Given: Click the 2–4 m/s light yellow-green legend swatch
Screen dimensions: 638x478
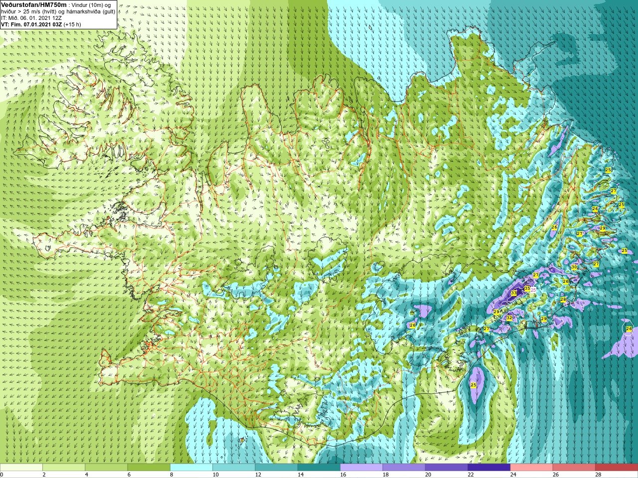Looking at the screenshot, I should click(x=64, y=468).
